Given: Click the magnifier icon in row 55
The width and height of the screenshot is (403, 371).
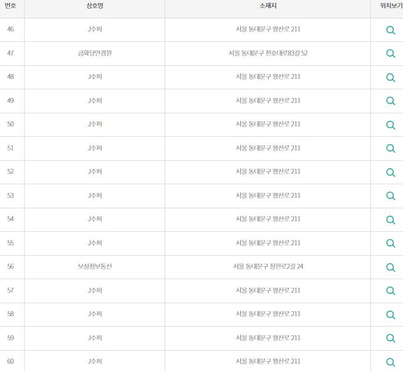Looking at the screenshot, I should tap(391, 243).
